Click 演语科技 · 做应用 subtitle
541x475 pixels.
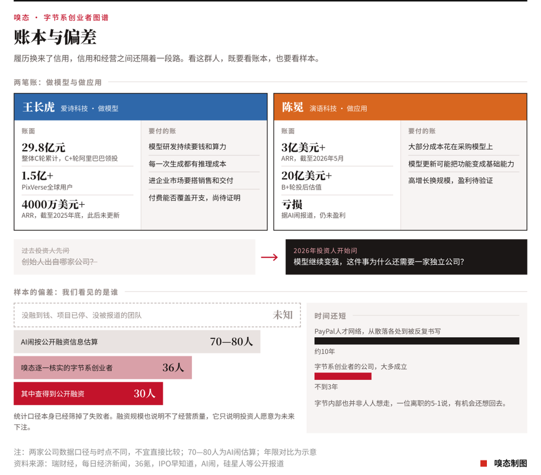pos(338,109)
